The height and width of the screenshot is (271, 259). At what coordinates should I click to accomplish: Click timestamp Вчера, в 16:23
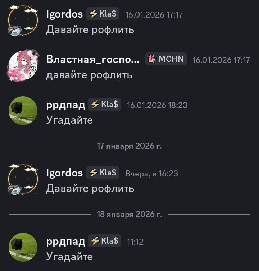click(151, 174)
